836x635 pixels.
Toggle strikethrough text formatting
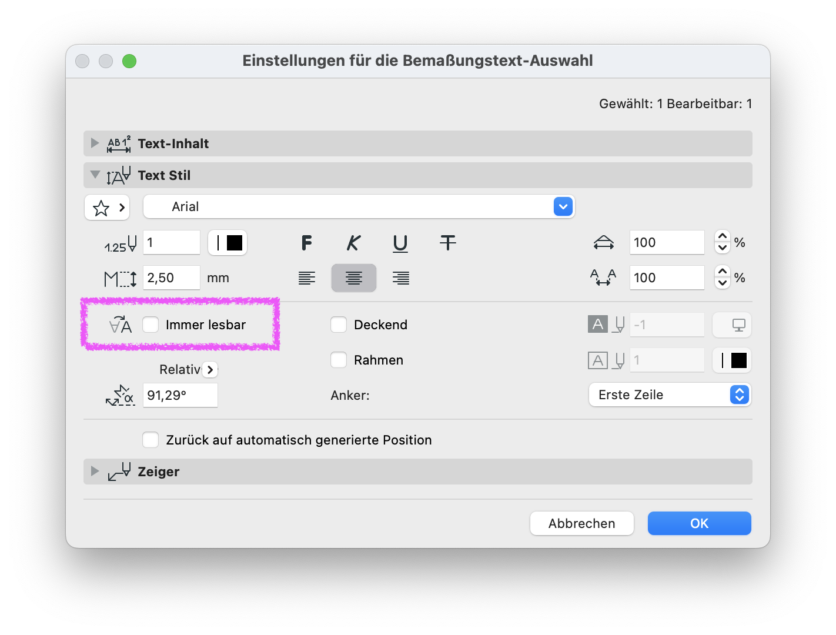(x=447, y=243)
